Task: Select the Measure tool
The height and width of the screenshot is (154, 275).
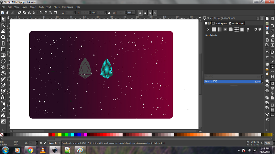Action: pos(3,43)
